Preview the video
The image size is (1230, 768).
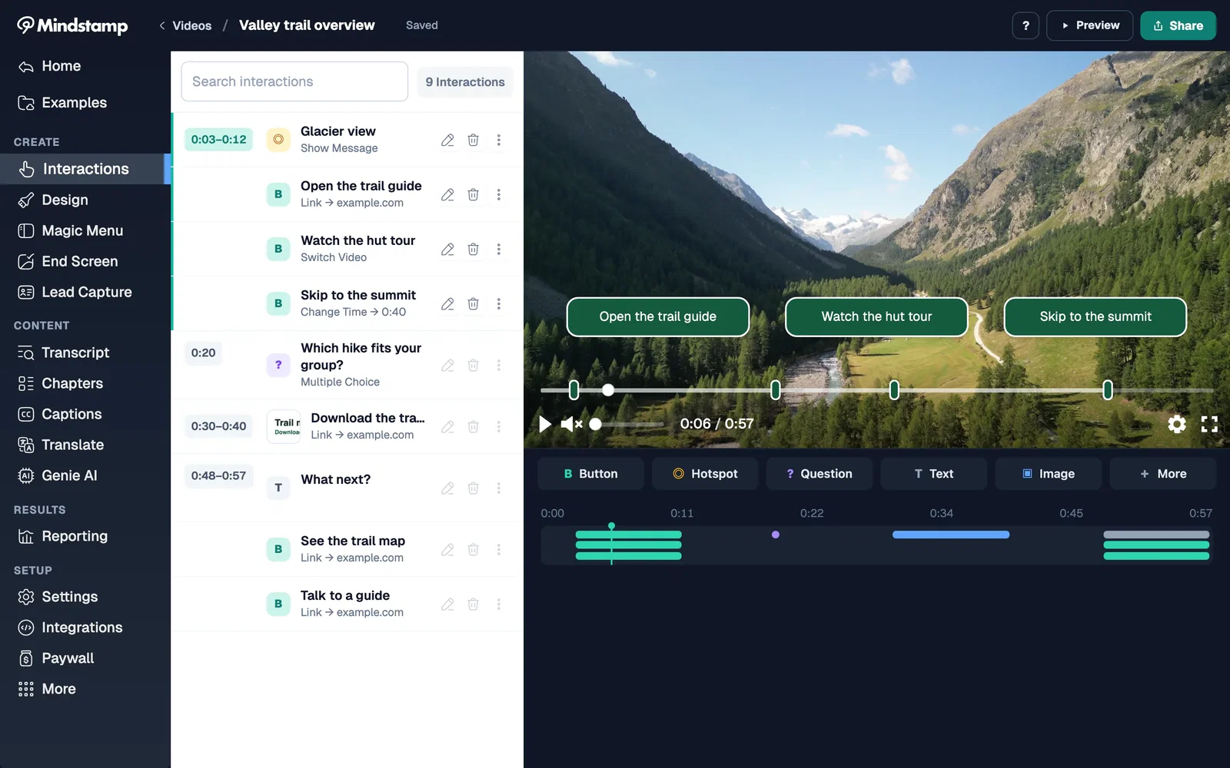coord(1089,25)
